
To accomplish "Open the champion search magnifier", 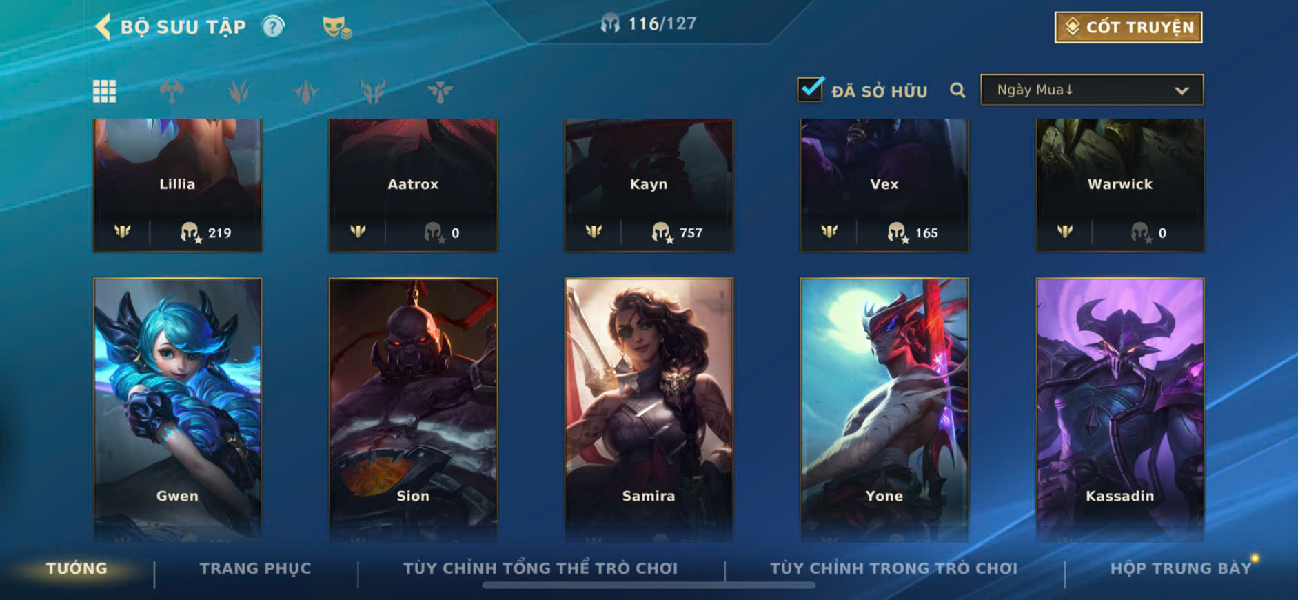I will tap(957, 90).
